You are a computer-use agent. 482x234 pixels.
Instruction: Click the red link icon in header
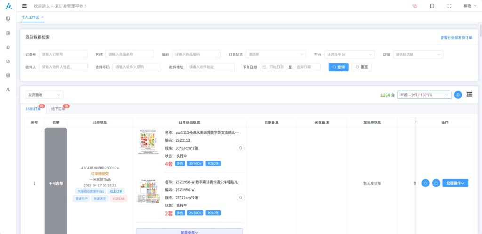pyautogui.click(x=415, y=6)
